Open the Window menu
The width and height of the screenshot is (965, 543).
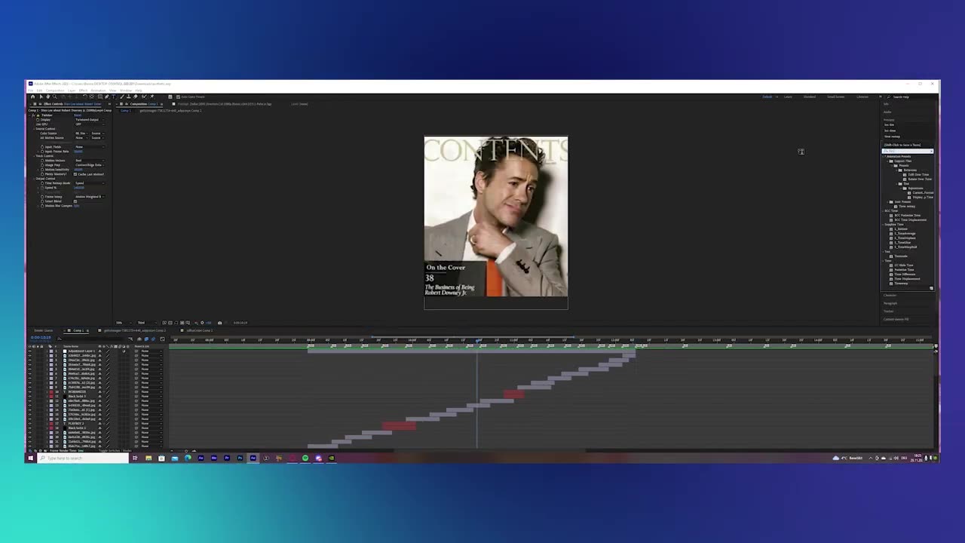tap(126, 90)
